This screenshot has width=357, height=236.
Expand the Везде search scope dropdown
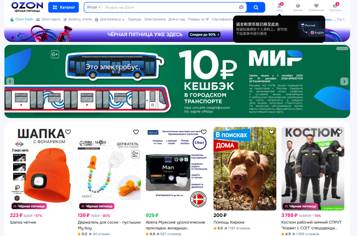click(94, 7)
